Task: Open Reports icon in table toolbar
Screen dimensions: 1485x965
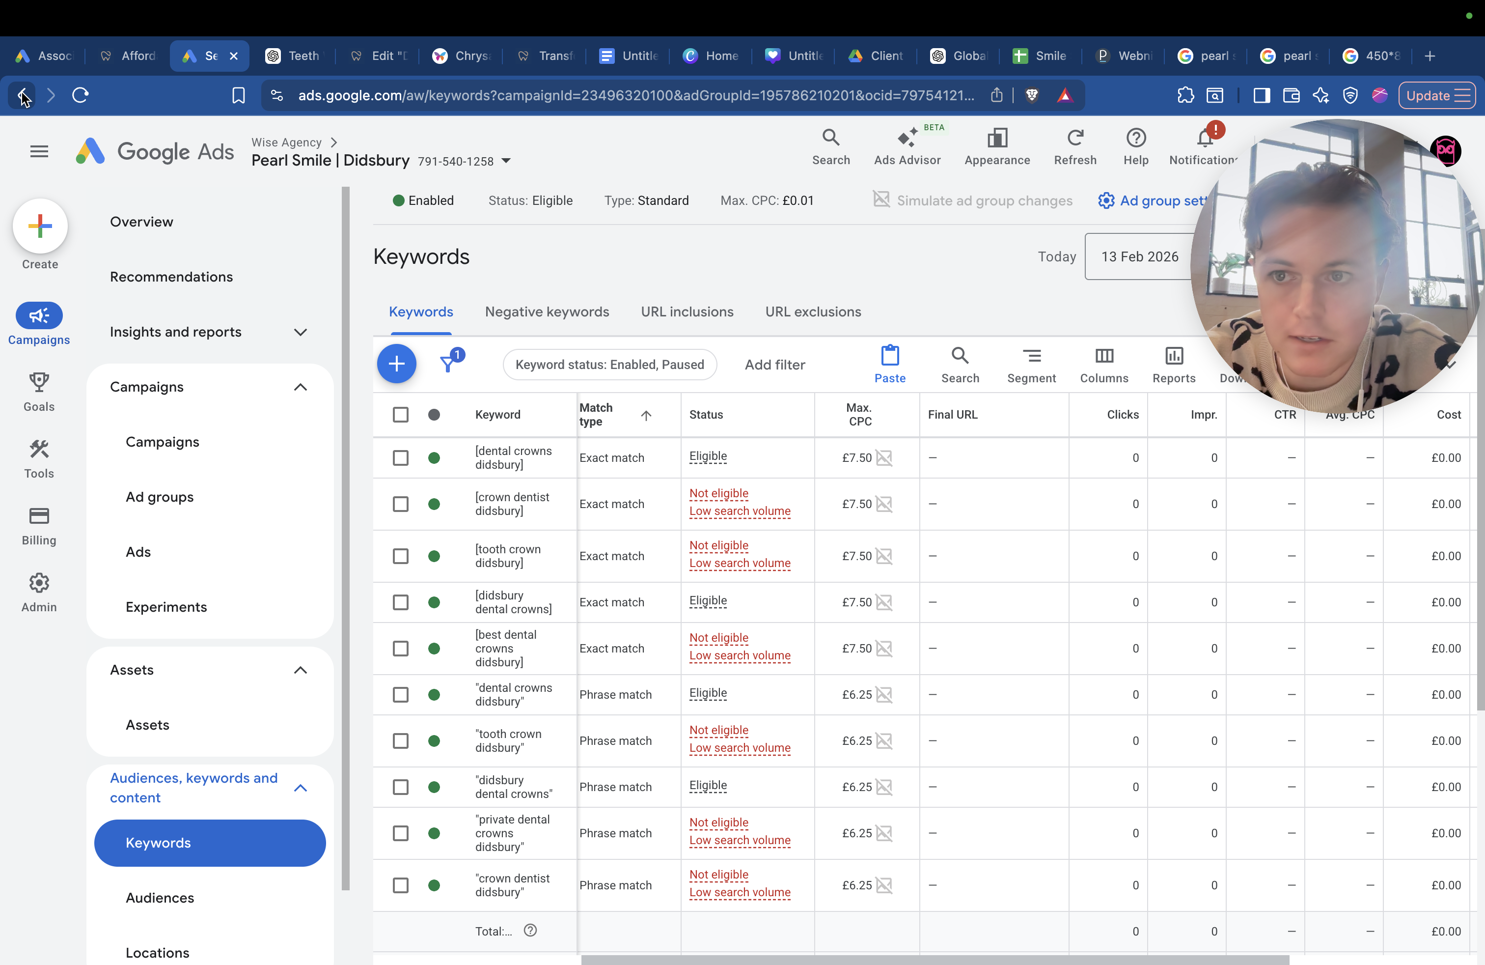Action: [x=1174, y=355]
